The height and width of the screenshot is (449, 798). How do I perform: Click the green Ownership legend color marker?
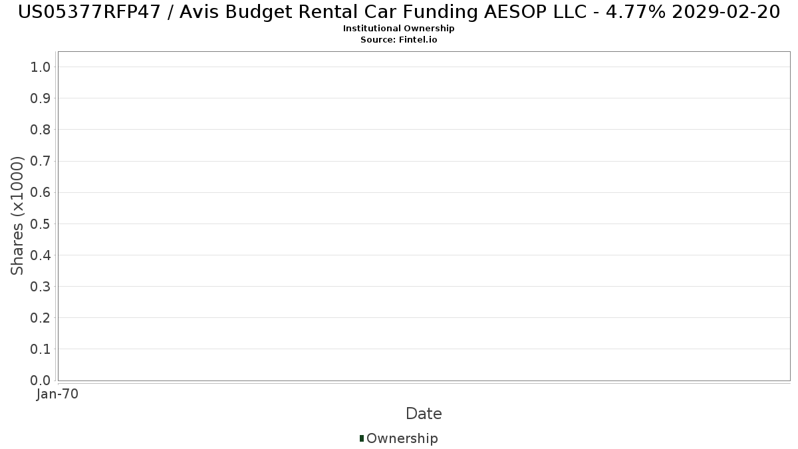(362, 438)
